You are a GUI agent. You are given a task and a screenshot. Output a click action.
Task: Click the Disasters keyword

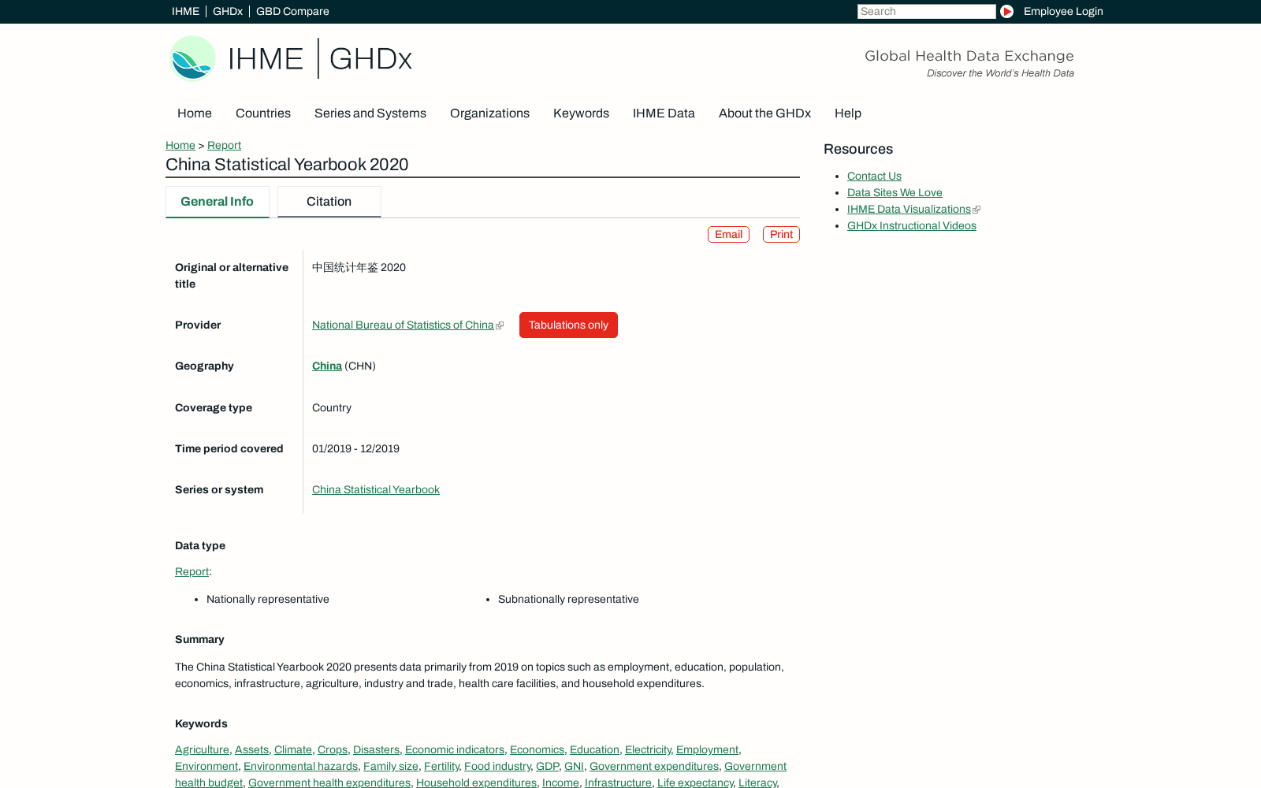[x=376, y=750]
